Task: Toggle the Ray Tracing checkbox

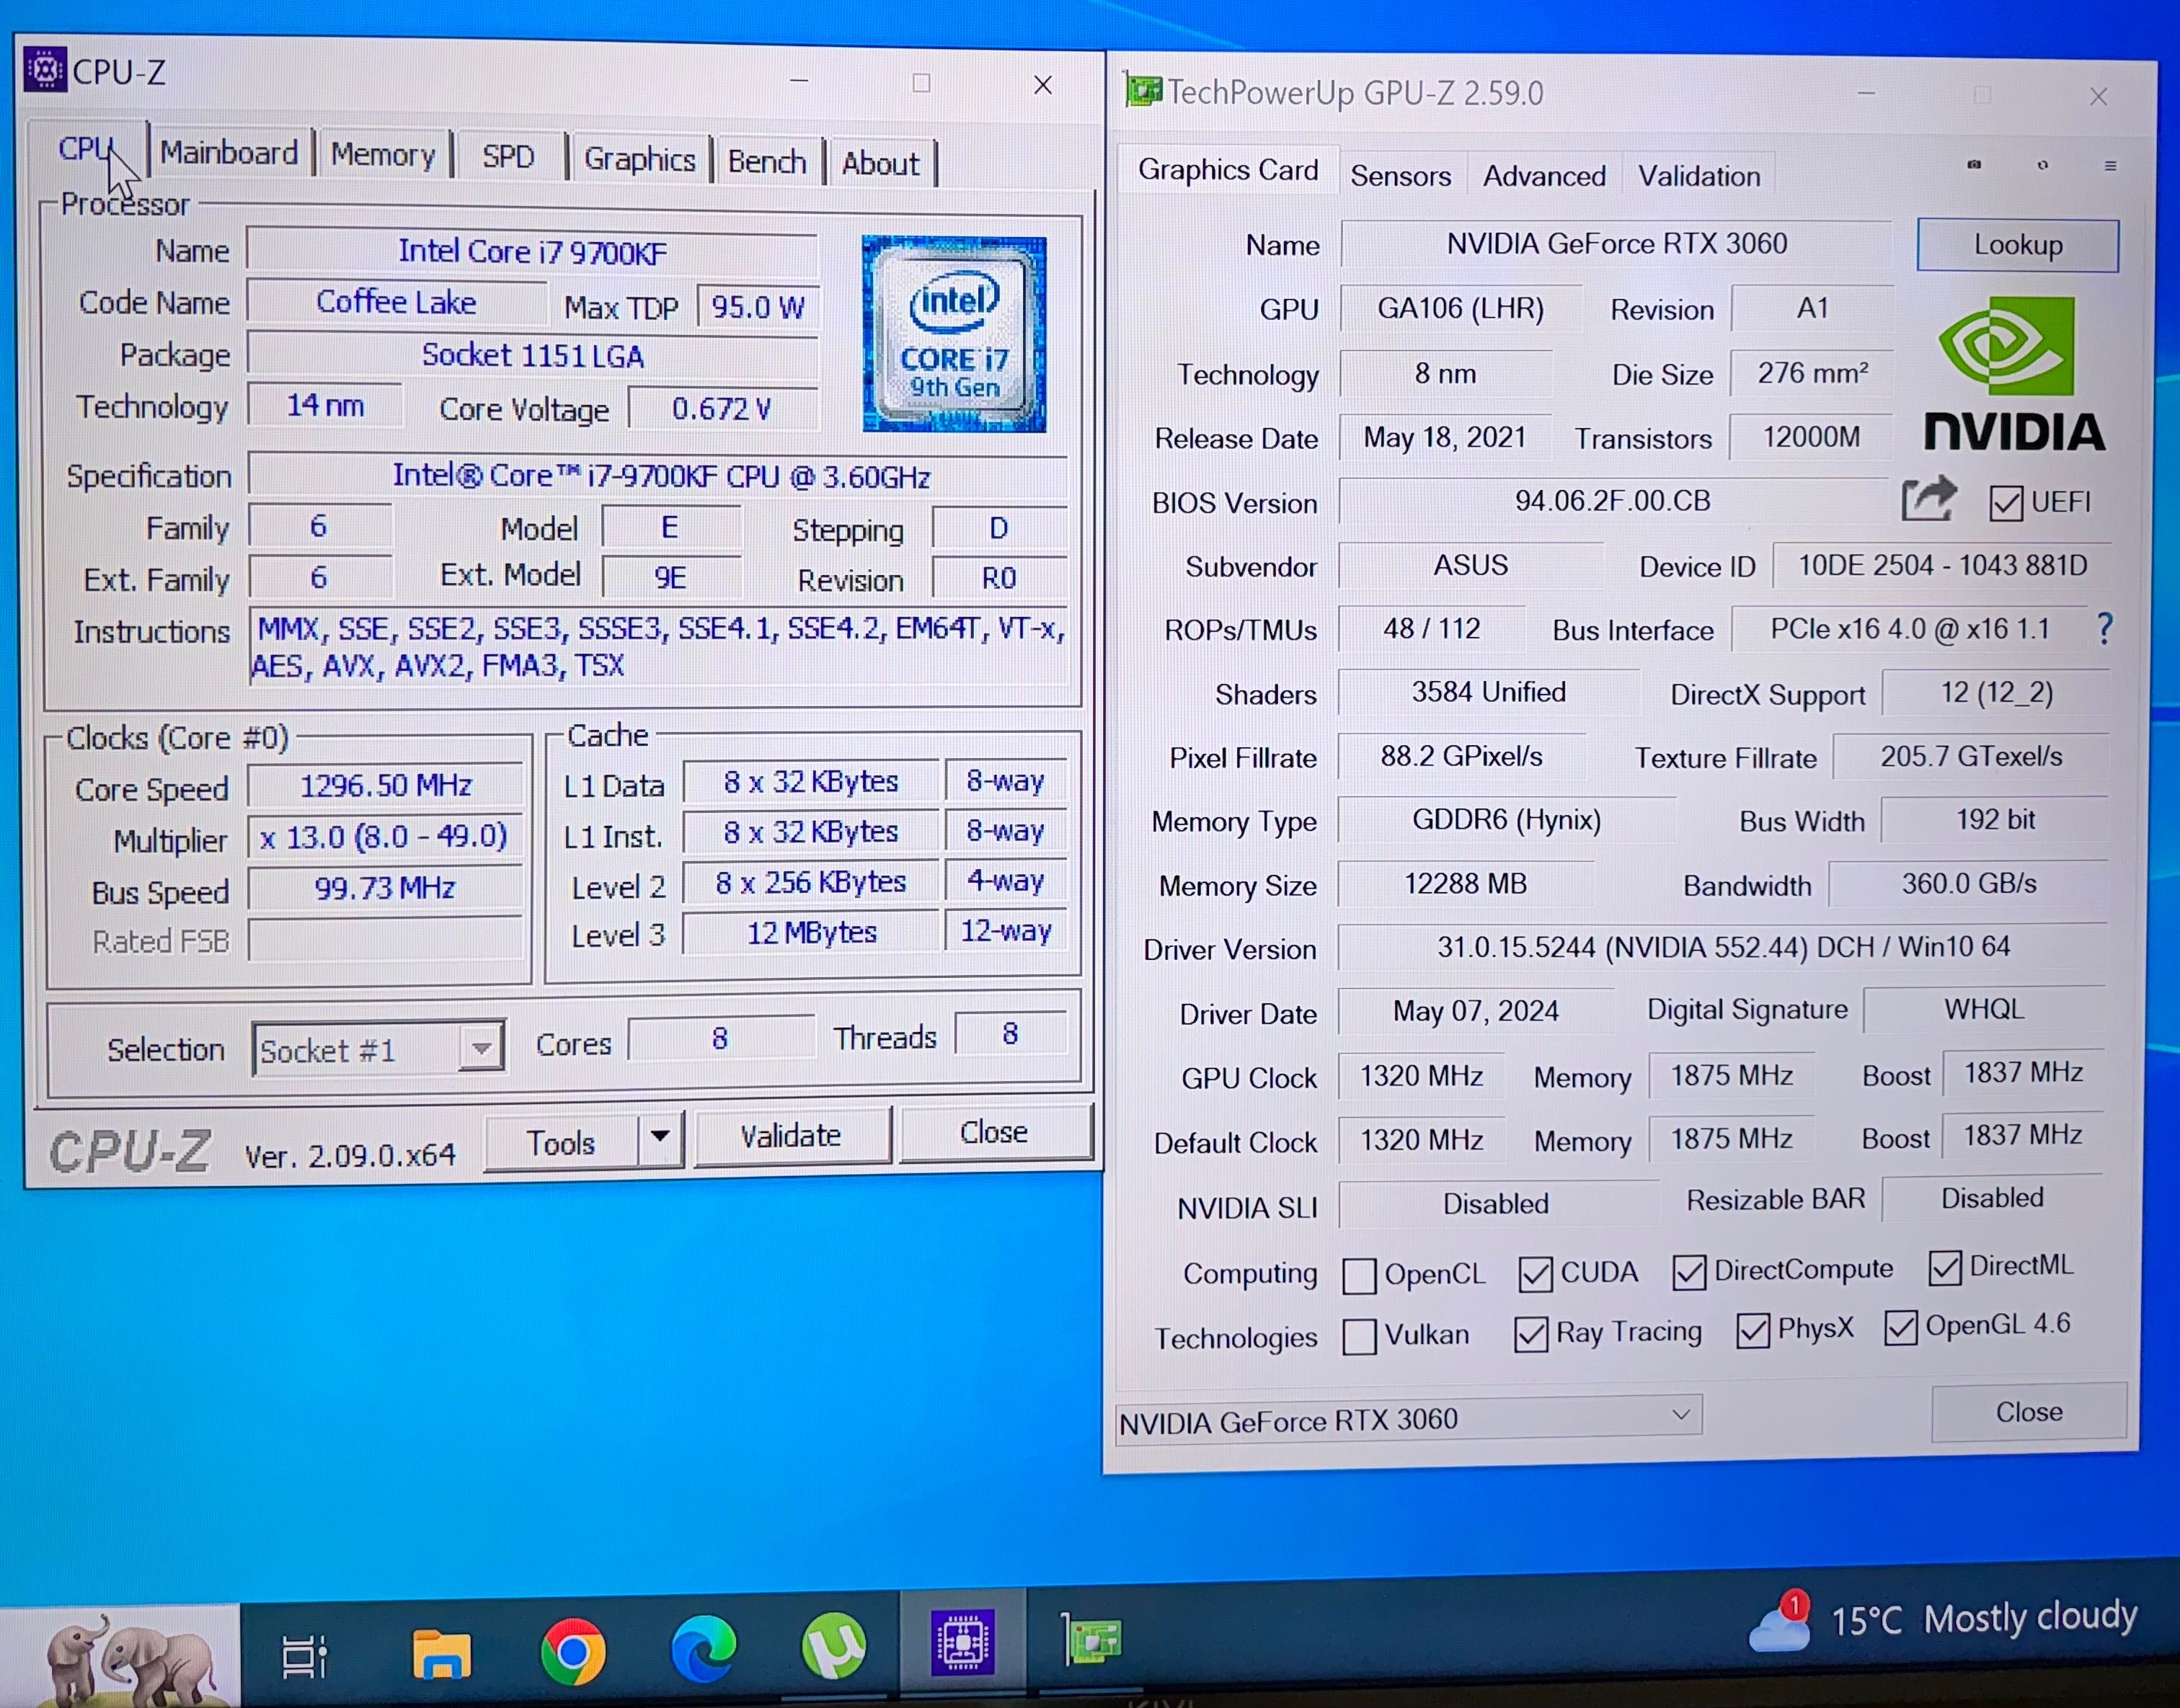Action: (x=1532, y=1334)
